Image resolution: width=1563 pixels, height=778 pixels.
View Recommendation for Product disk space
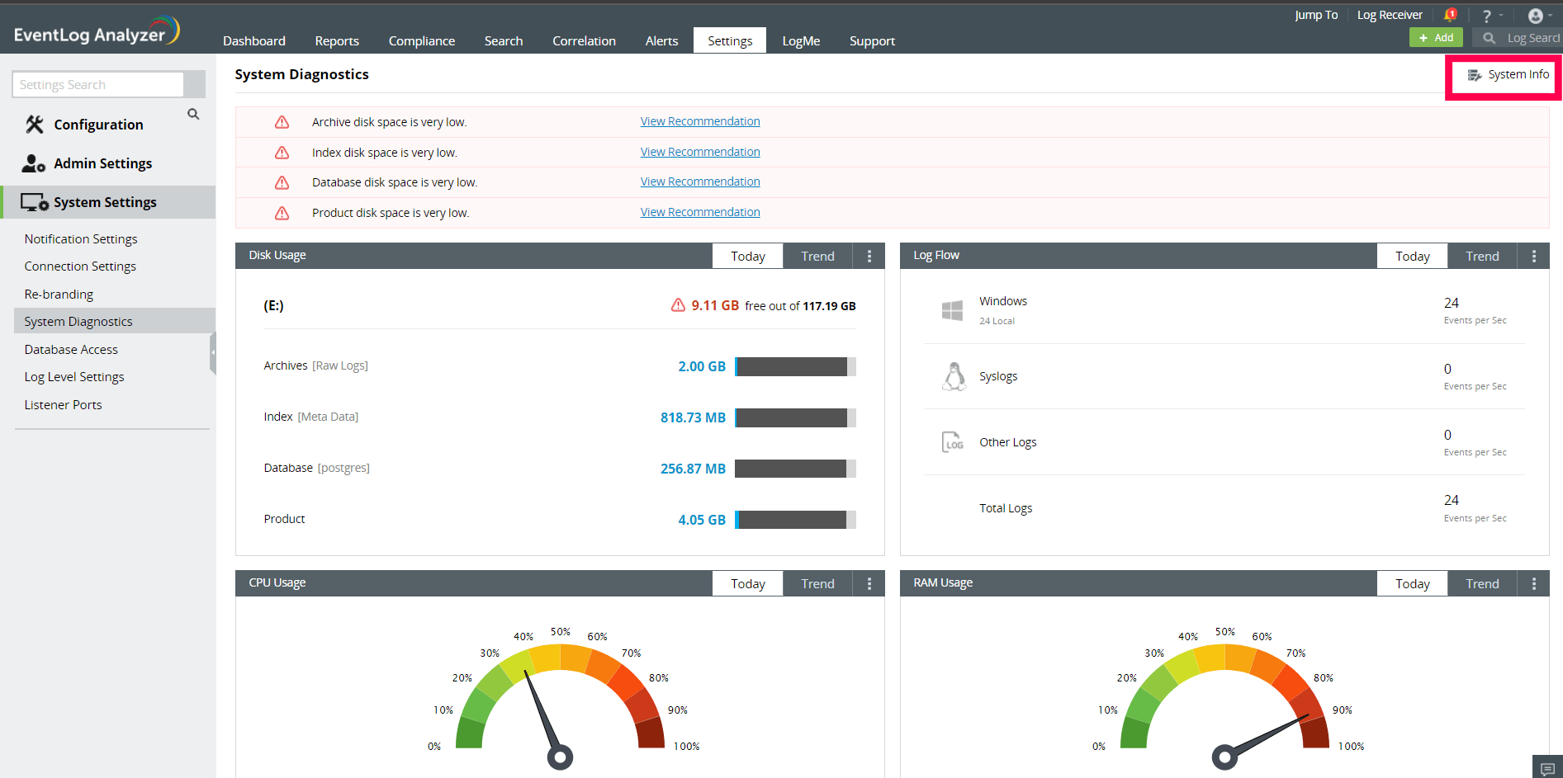coord(700,212)
